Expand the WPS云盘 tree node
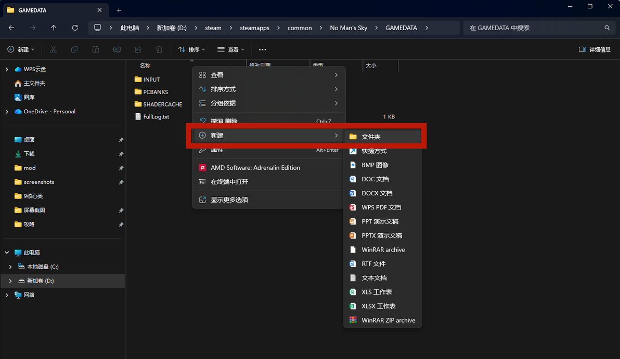 coord(7,69)
